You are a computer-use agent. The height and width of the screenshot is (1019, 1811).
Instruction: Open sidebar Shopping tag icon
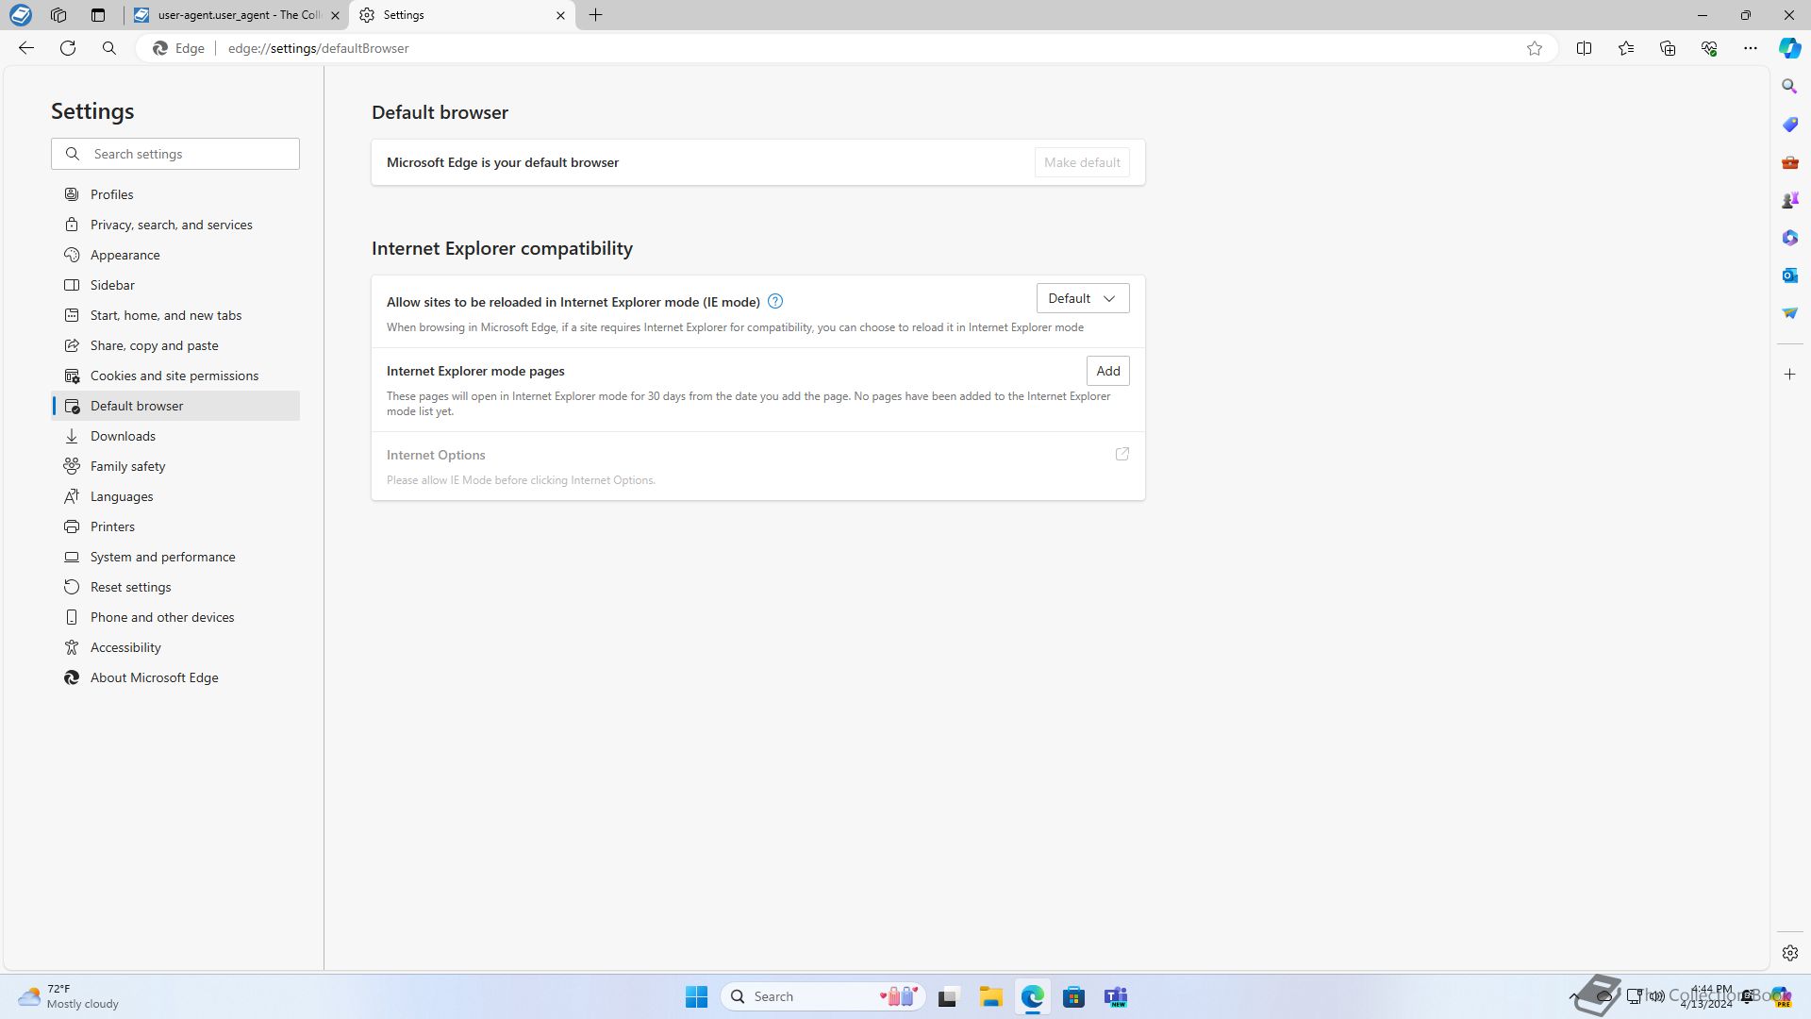click(1789, 125)
